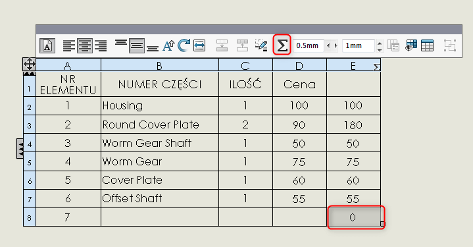Click greyed header-at-top table icon

click(x=222, y=45)
